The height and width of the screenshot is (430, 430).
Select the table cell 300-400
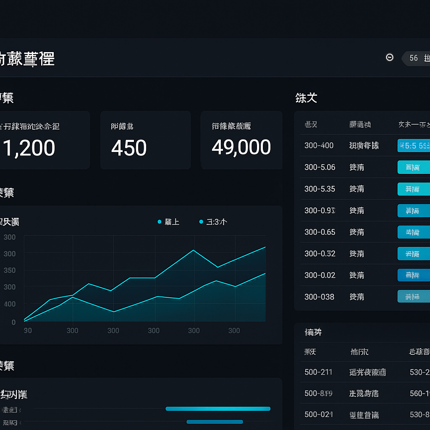coord(319,145)
